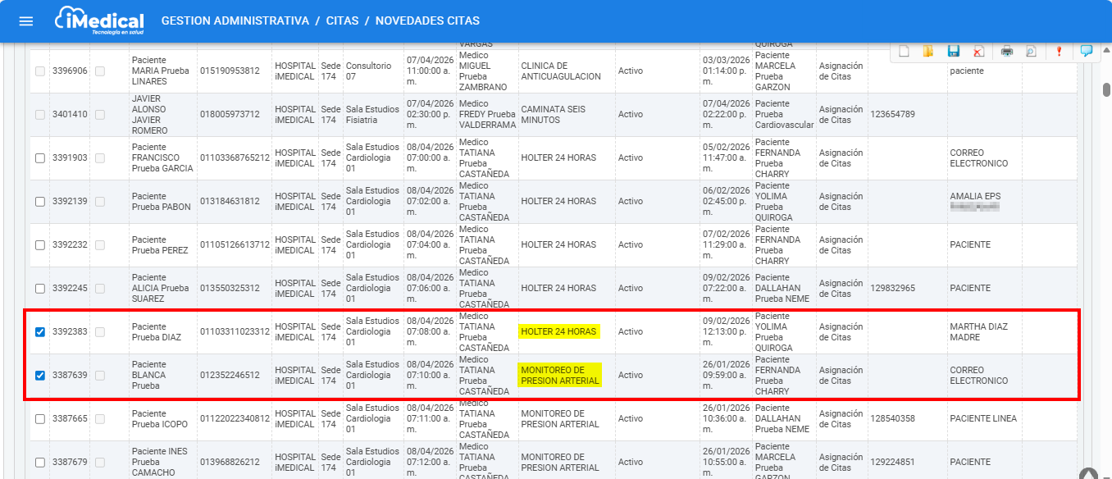
Task: Print using the printer icon
Action: 1007,52
